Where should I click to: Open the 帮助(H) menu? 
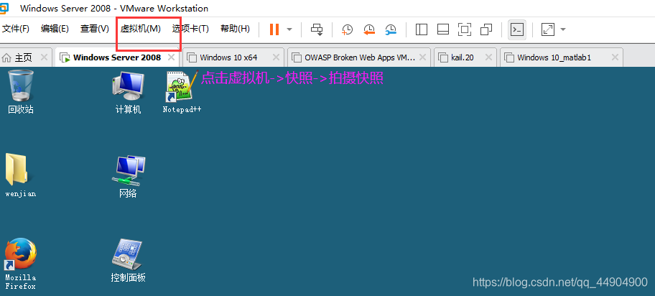pyautogui.click(x=235, y=29)
